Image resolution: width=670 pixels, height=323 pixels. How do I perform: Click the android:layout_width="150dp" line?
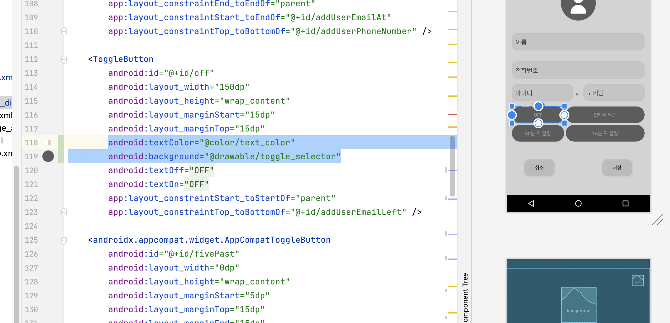tap(179, 87)
